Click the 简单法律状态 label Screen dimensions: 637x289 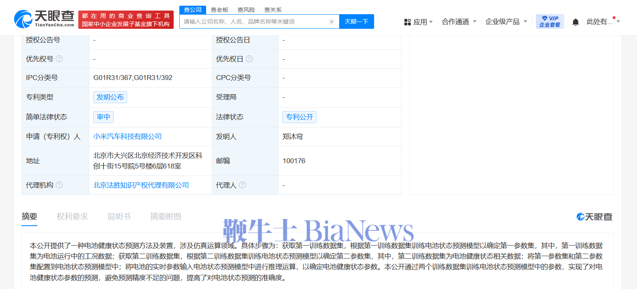pos(47,117)
